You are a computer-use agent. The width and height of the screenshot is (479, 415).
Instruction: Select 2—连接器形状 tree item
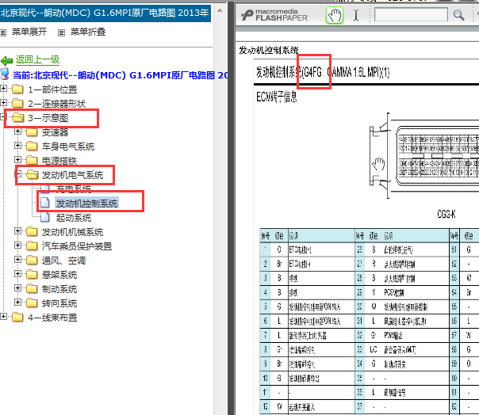[x=56, y=104]
